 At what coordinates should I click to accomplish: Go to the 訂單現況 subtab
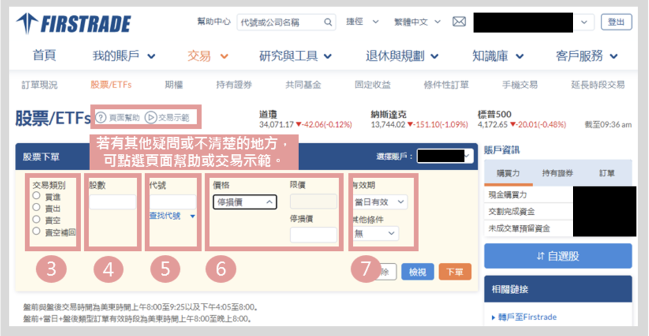[39, 85]
